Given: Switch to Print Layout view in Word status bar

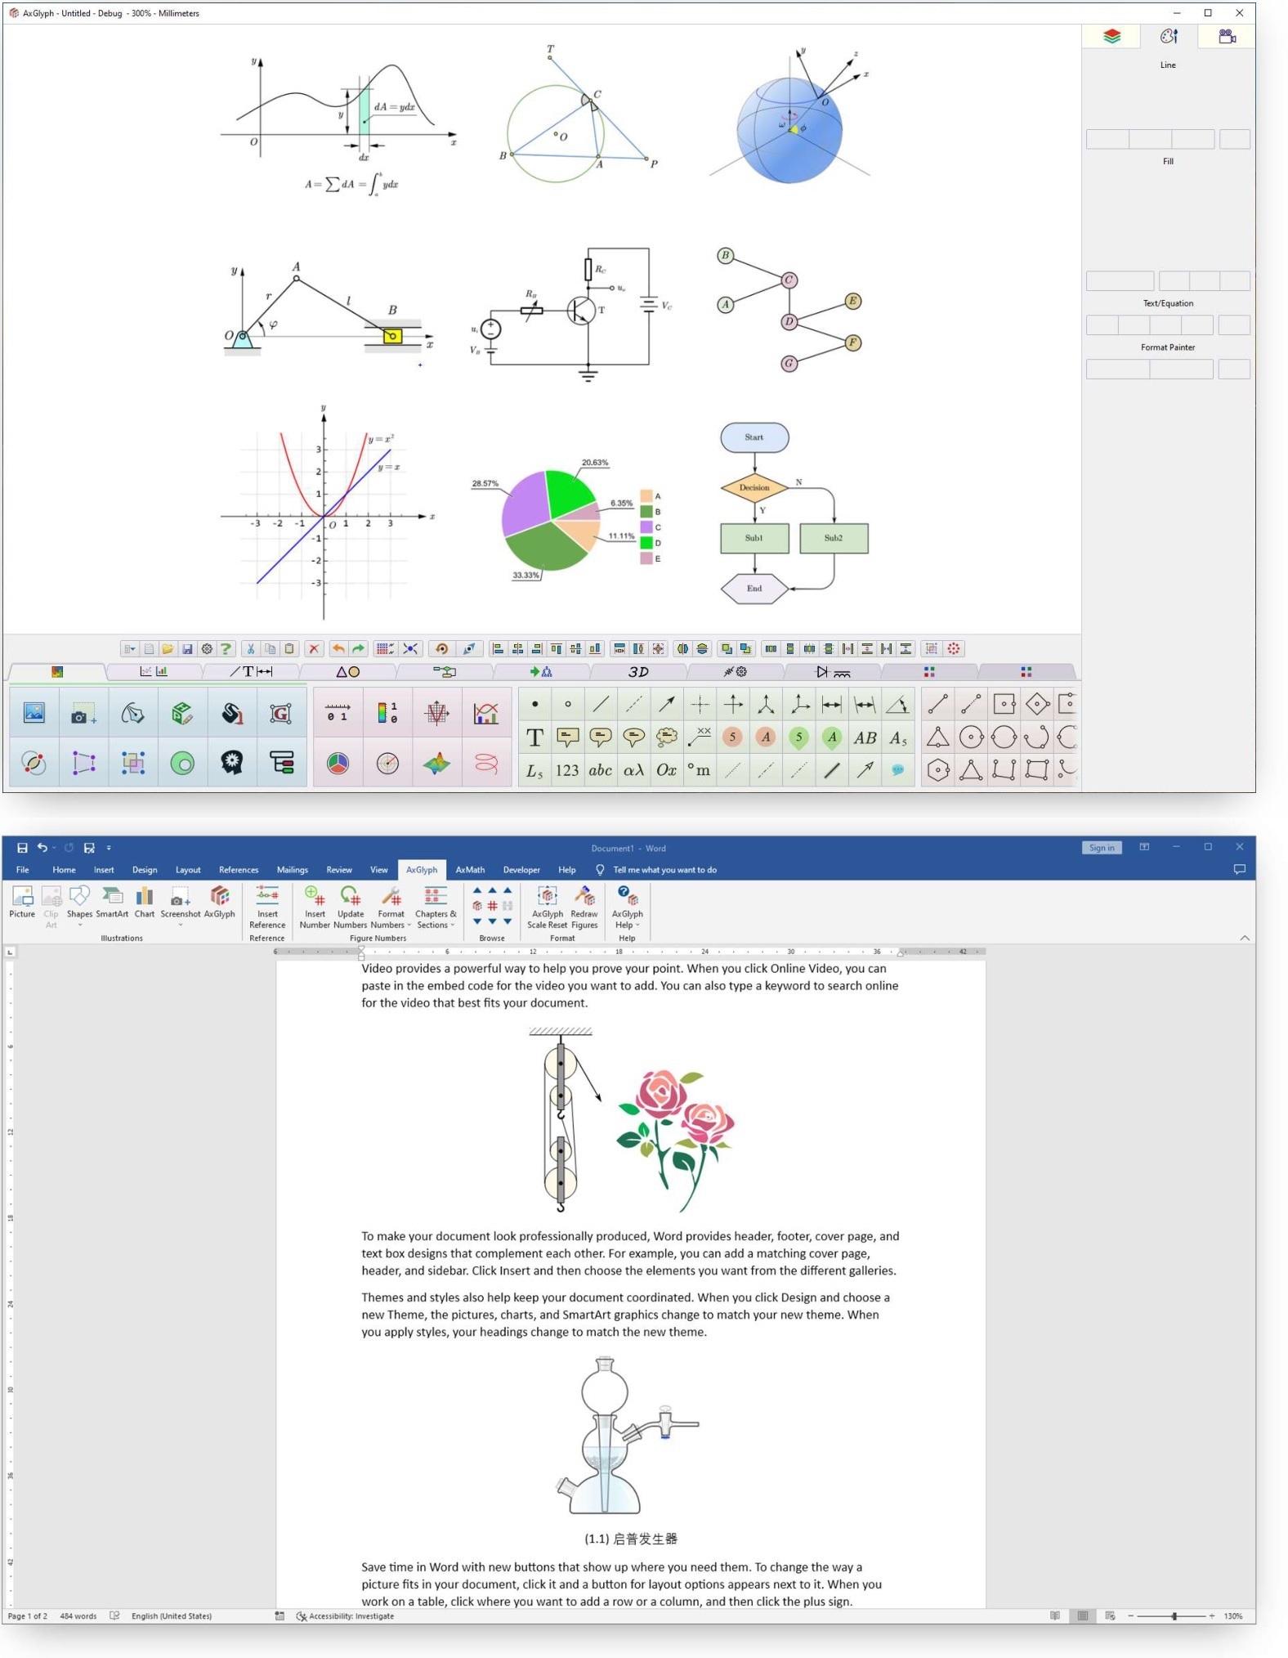Looking at the screenshot, I should pos(1083,1615).
